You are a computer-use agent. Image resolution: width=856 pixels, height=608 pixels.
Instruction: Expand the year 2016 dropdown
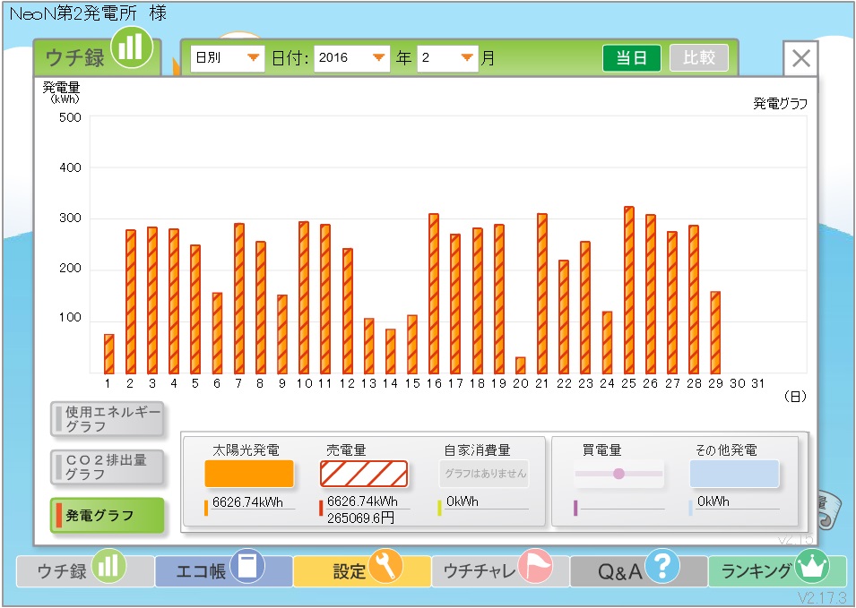coord(351,58)
